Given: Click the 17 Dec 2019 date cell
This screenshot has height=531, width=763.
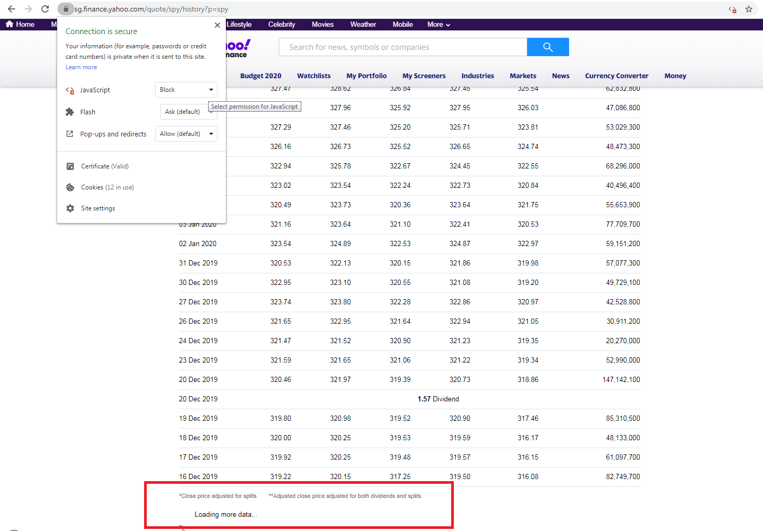Looking at the screenshot, I should 198,457.
